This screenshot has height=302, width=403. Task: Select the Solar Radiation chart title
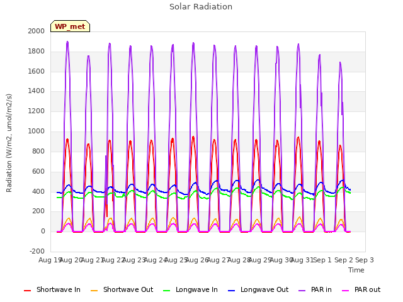201,7
